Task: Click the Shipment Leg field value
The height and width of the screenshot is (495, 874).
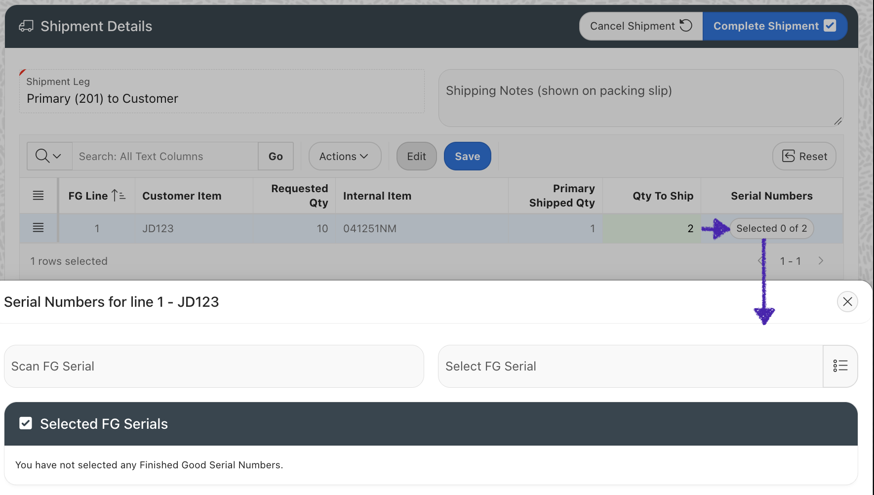Action: tap(103, 99)
